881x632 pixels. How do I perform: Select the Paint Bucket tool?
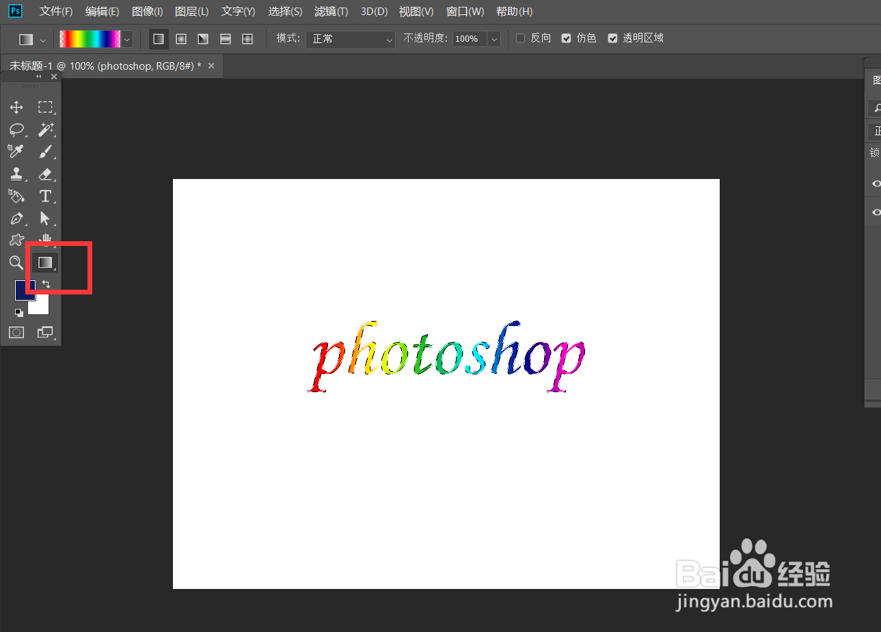pyautogui.click(x=16, y=196)
